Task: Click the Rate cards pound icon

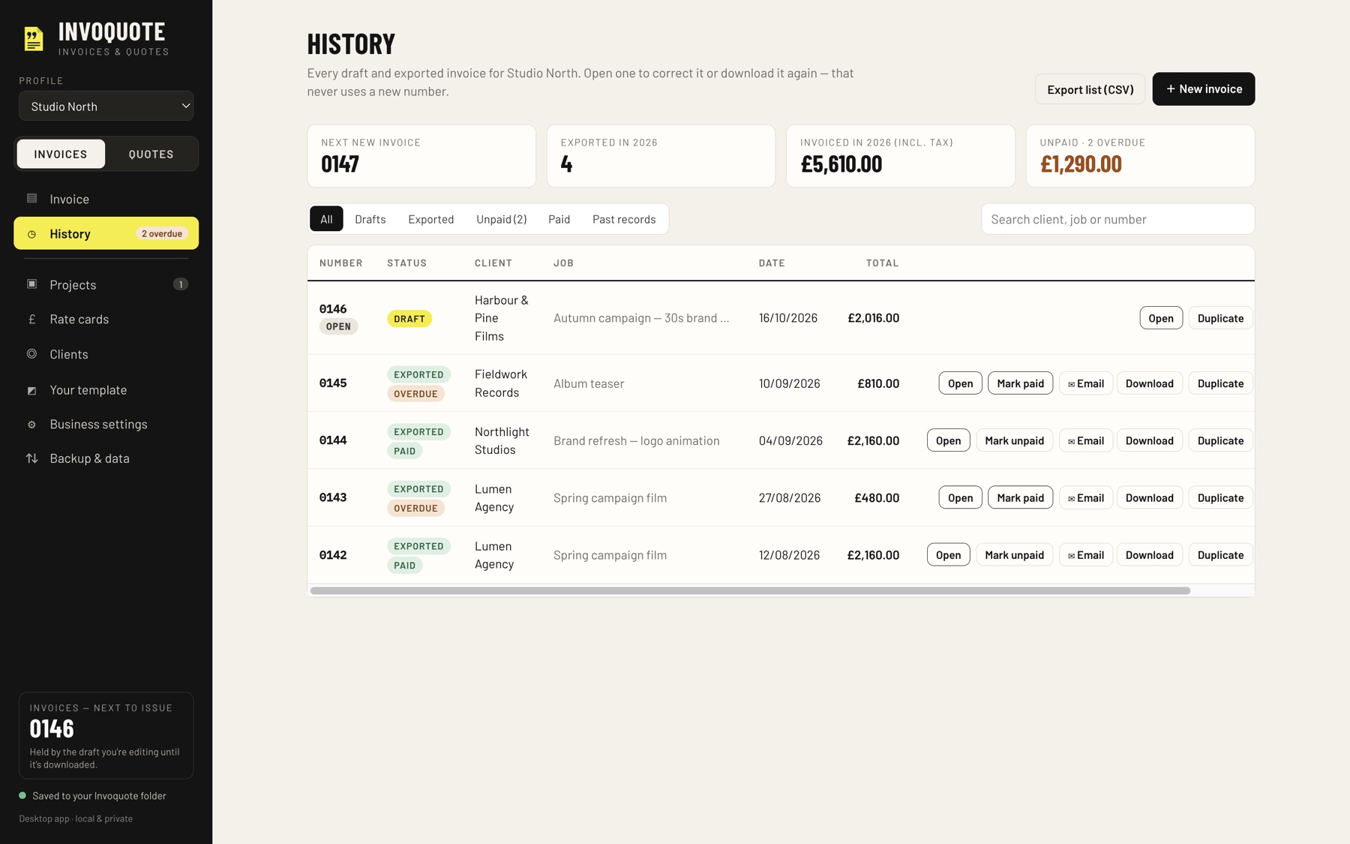Action: [x=31, y=319]
